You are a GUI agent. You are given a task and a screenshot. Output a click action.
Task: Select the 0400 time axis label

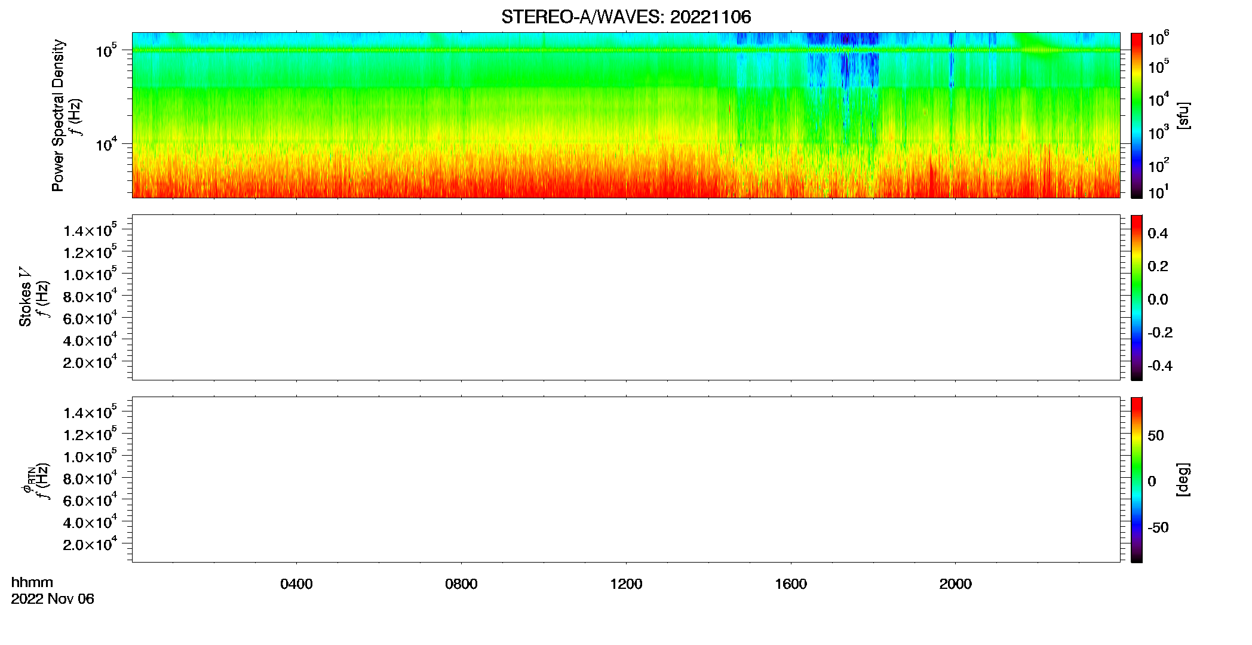point(296,584)
